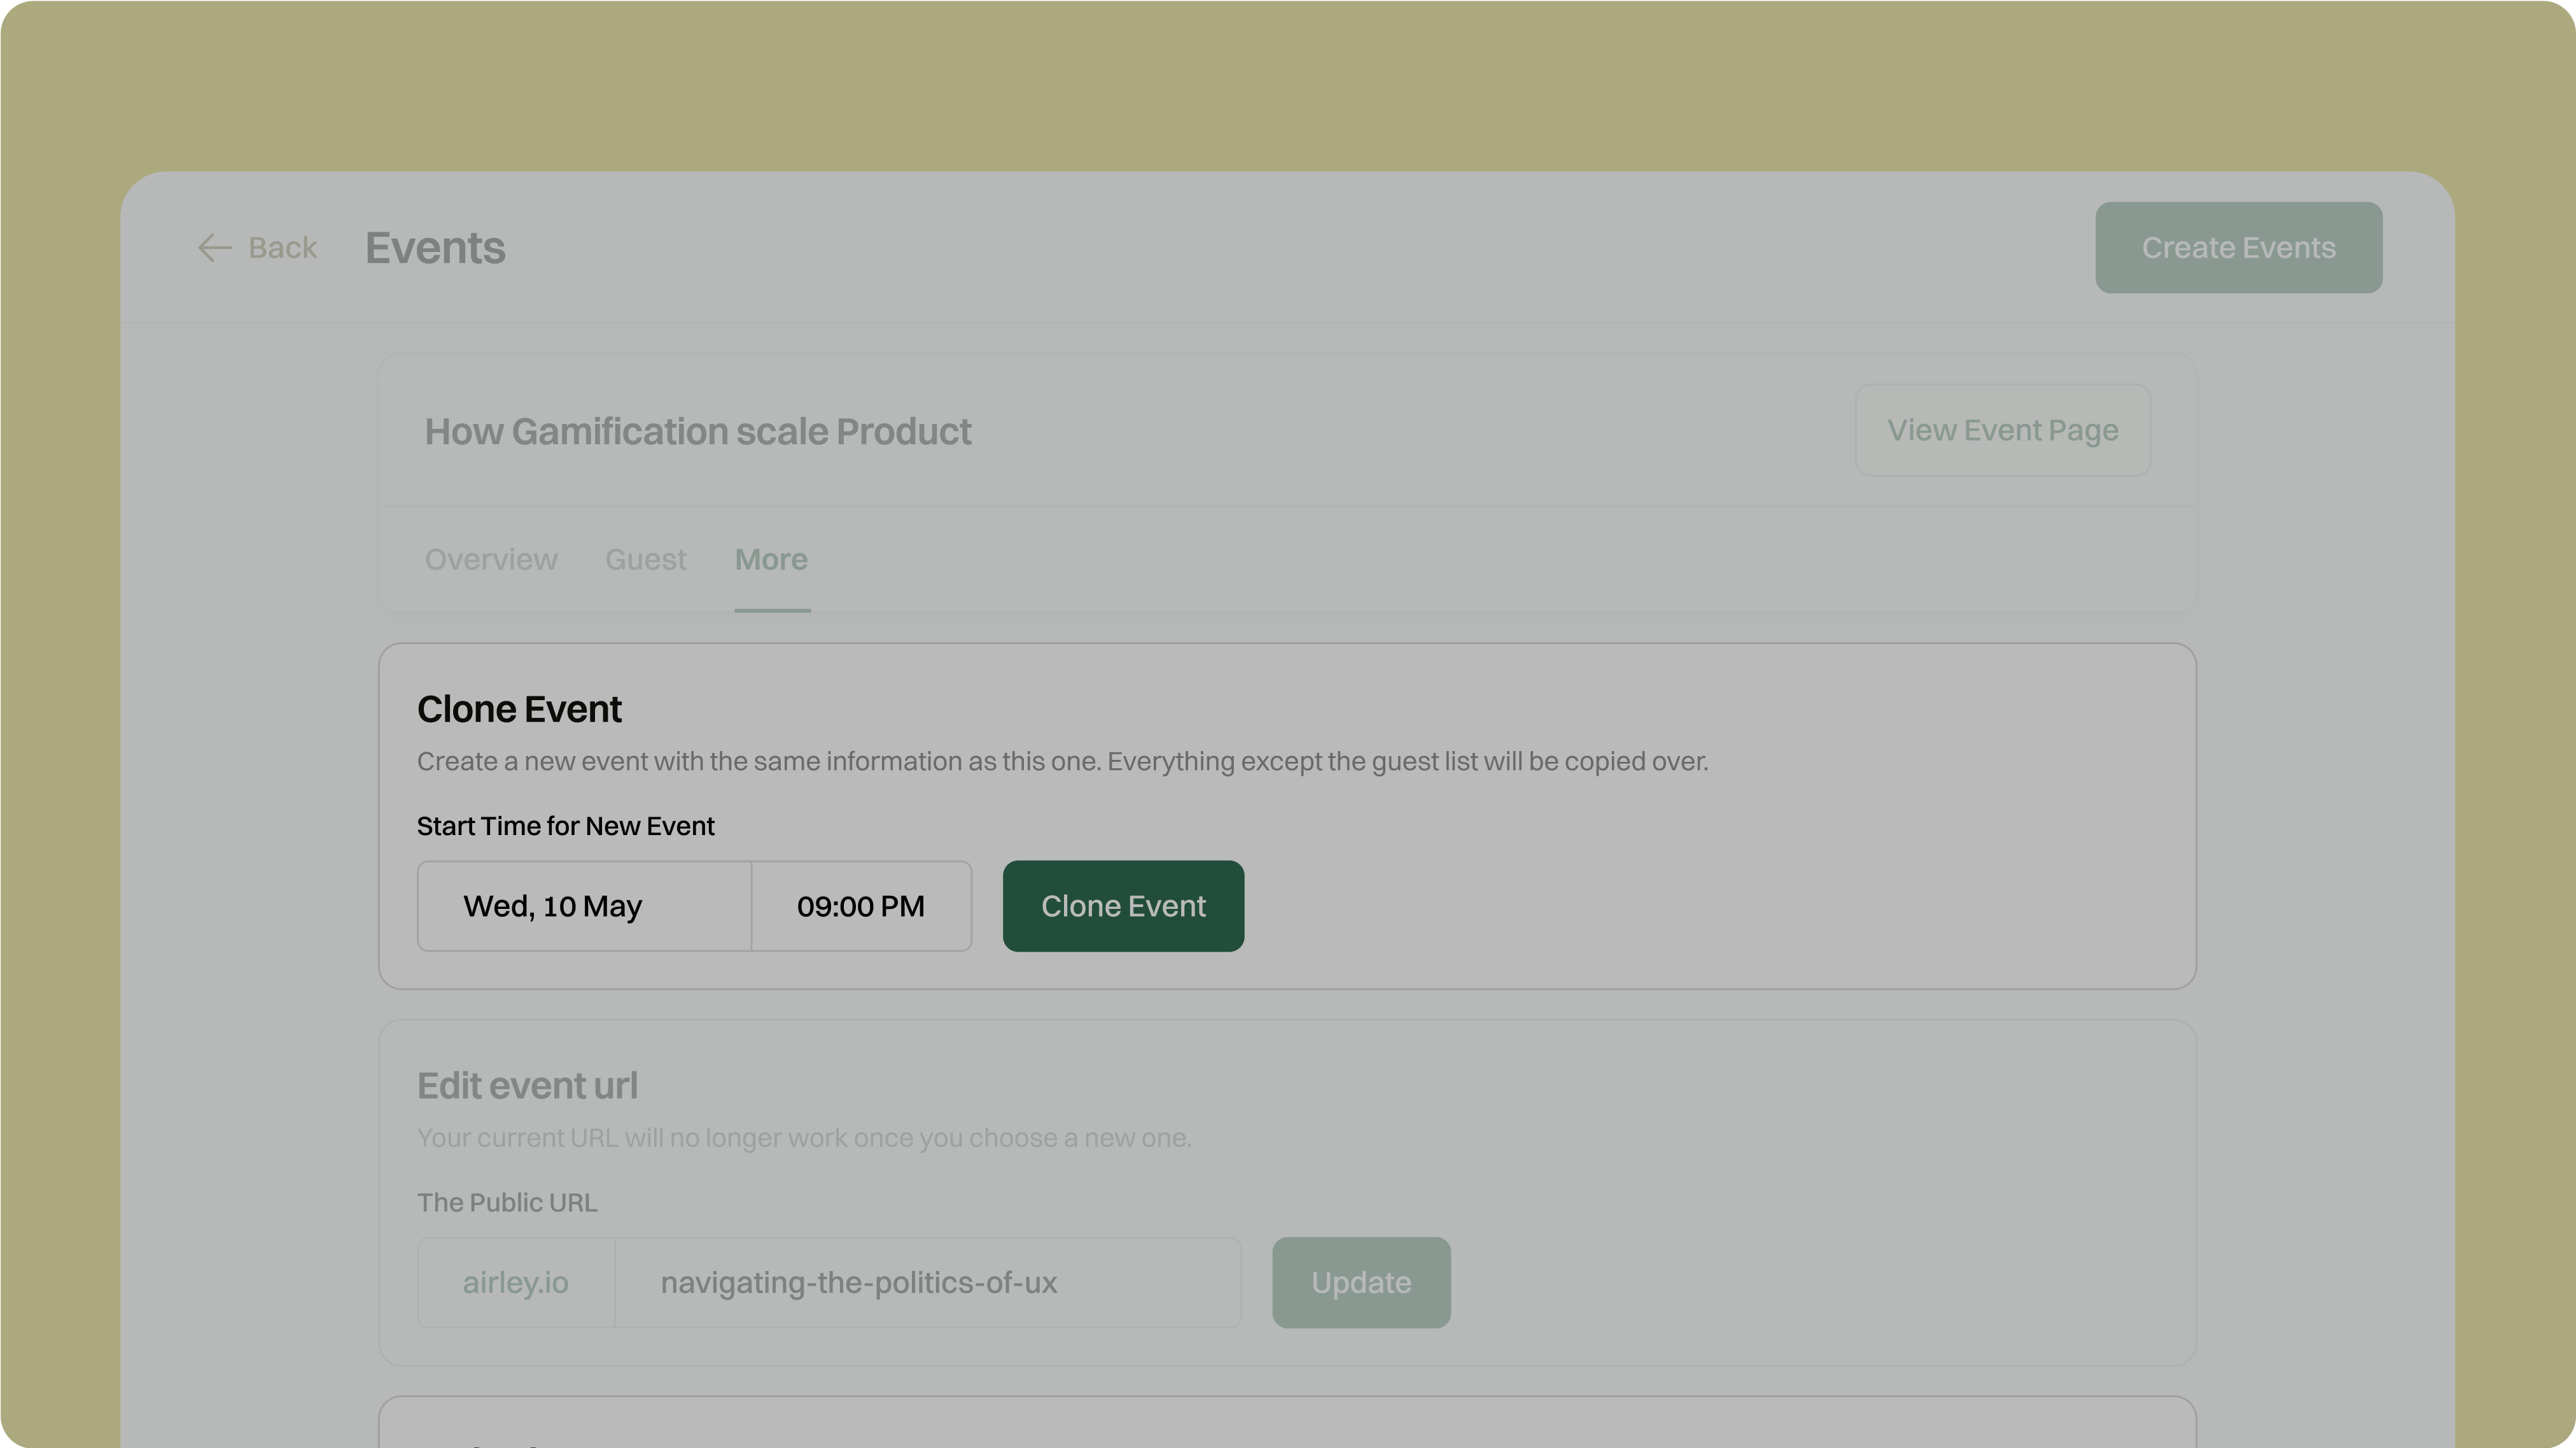
Task: Click the navigating-the-politics-of-ux URL field
Action: 927,1283
